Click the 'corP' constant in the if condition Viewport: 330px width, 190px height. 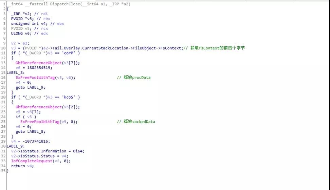[x=69, y=53]
